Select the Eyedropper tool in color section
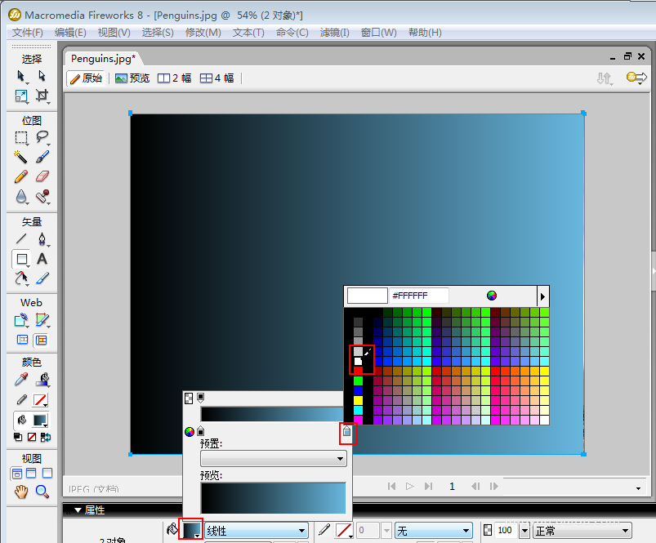This screenshot has height=543, width=656. (21, 379)
